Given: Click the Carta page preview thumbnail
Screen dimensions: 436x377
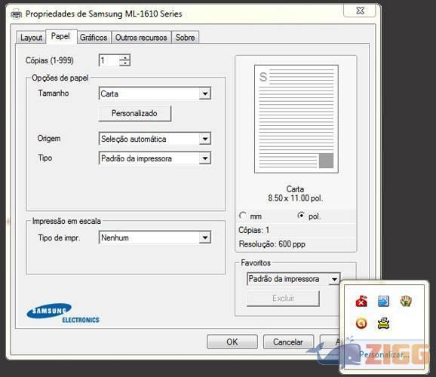Looking at the screenshot, I should click(296, 119).
